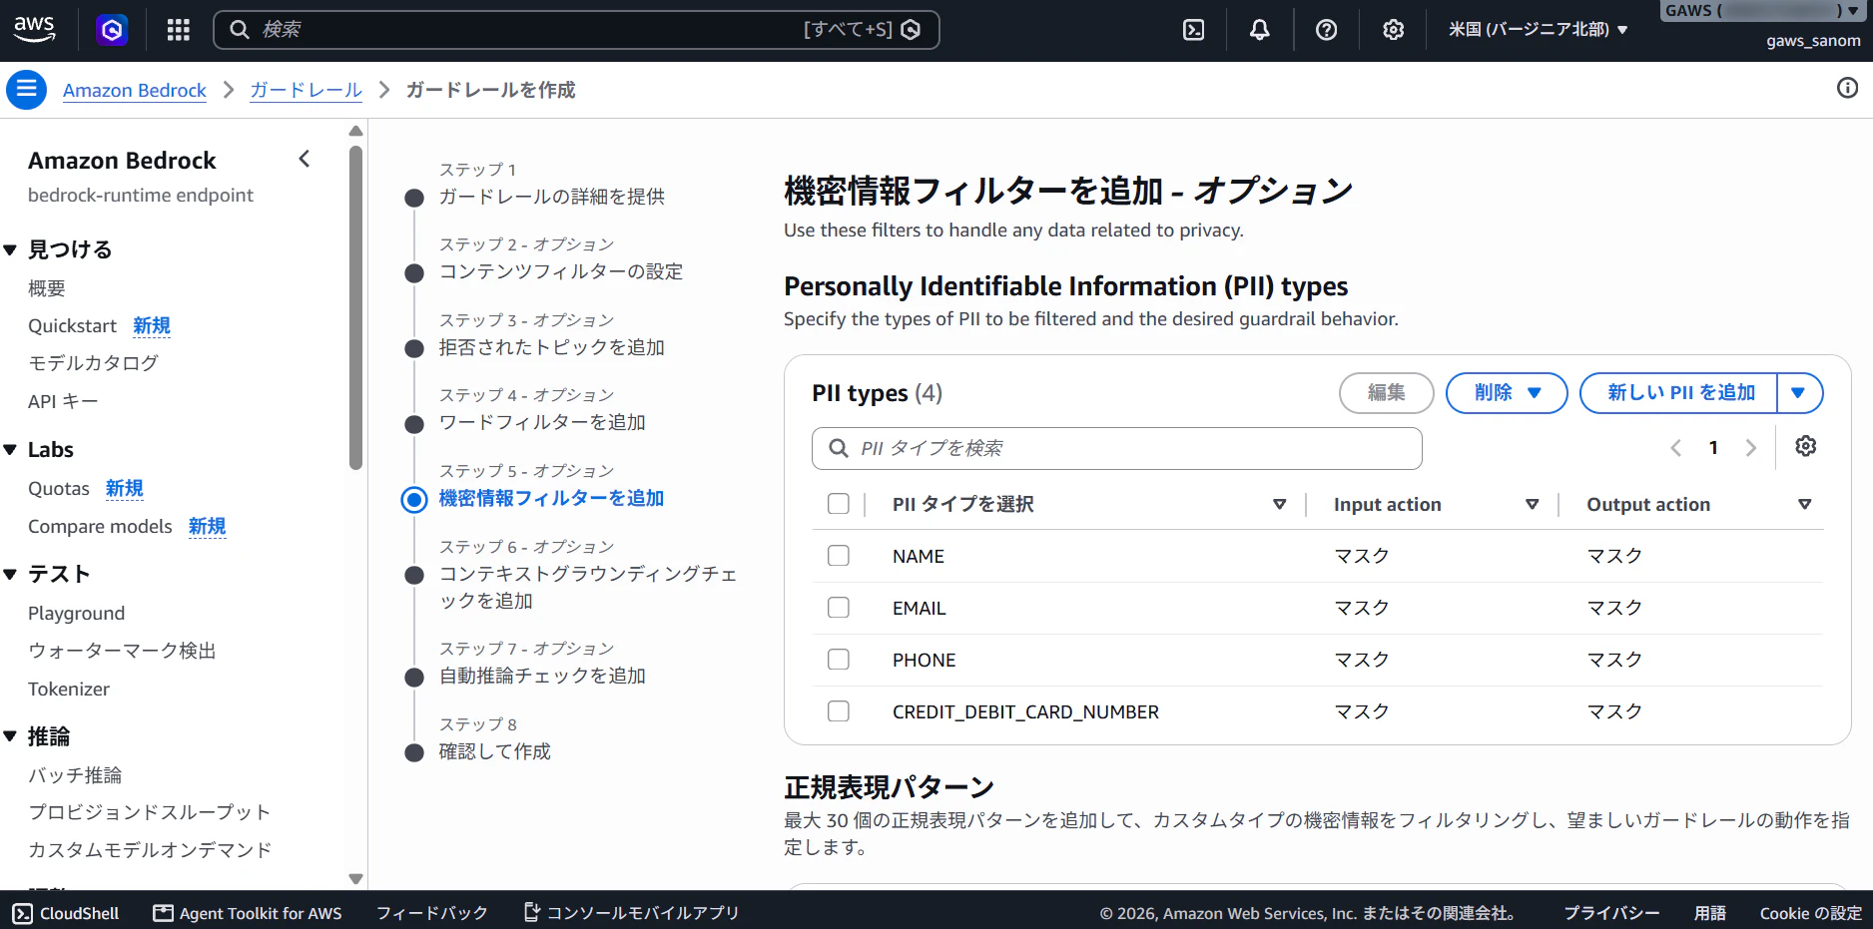Open バッチ推論 in the sidebar
Screen dimensions: 1873x929
pos(75,775)
